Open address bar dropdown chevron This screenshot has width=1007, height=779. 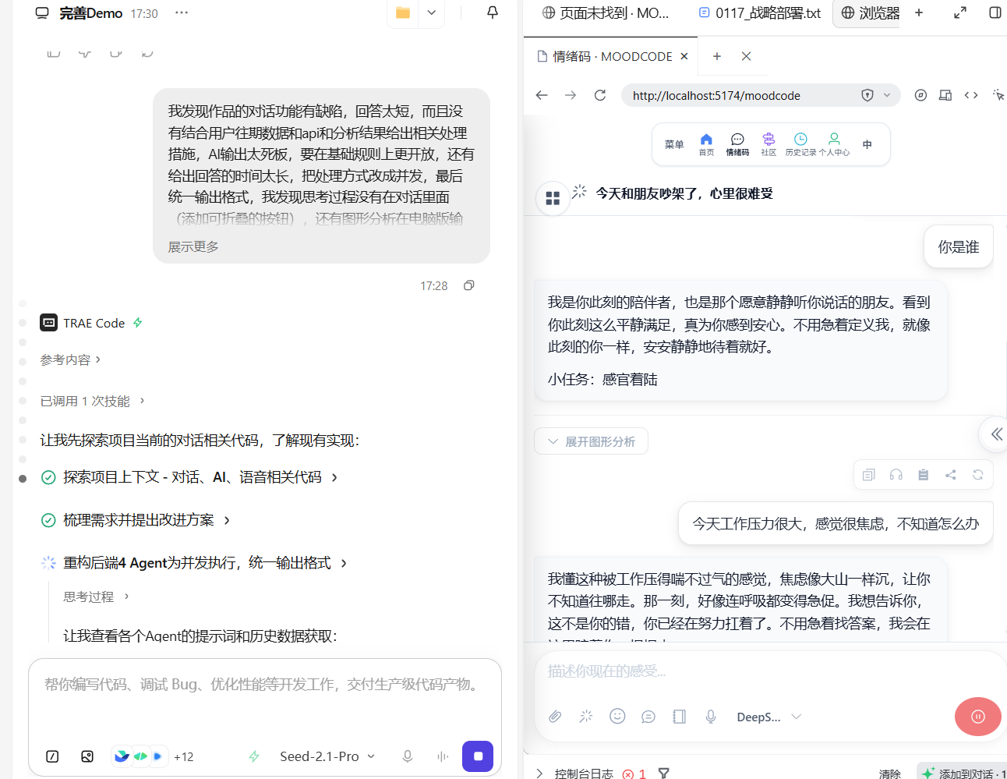click(x=887, y=95)
